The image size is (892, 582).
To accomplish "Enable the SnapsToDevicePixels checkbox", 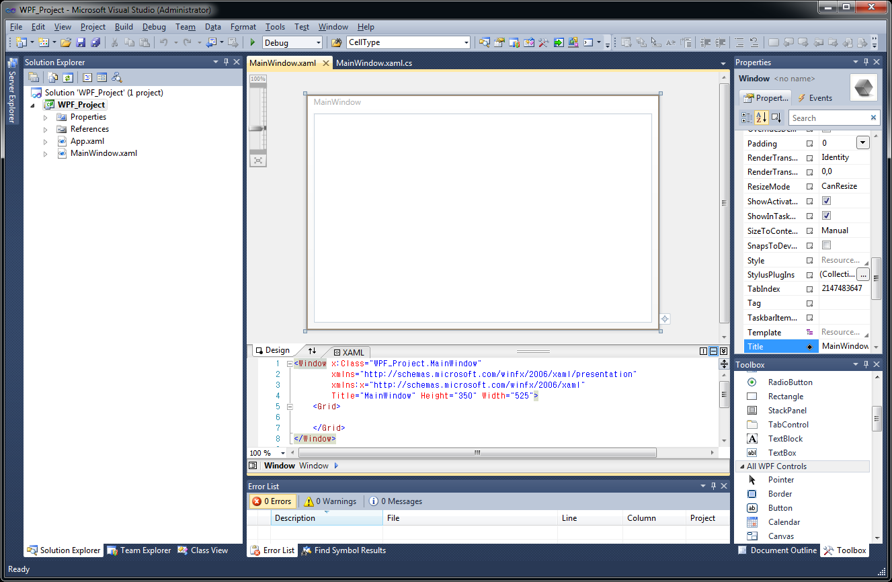I will pyautogui.click(x=826, y=245).
